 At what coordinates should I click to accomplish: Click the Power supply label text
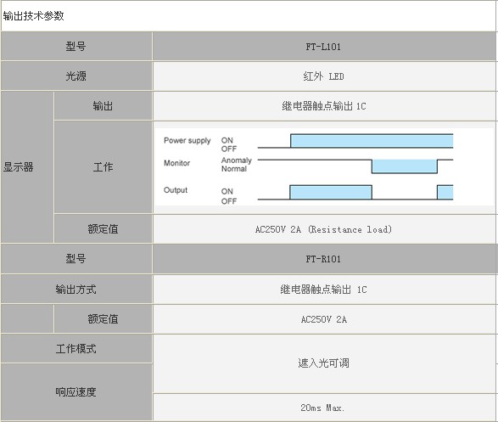tap(187, 140)
